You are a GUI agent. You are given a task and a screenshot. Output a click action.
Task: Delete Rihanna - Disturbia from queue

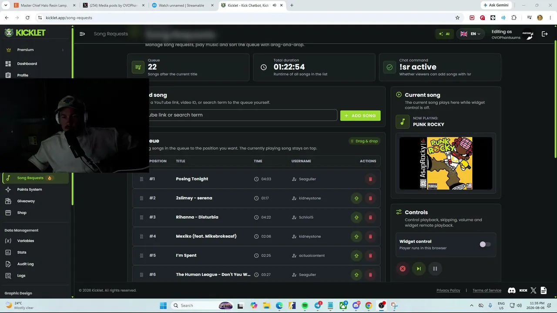(370, 217)
